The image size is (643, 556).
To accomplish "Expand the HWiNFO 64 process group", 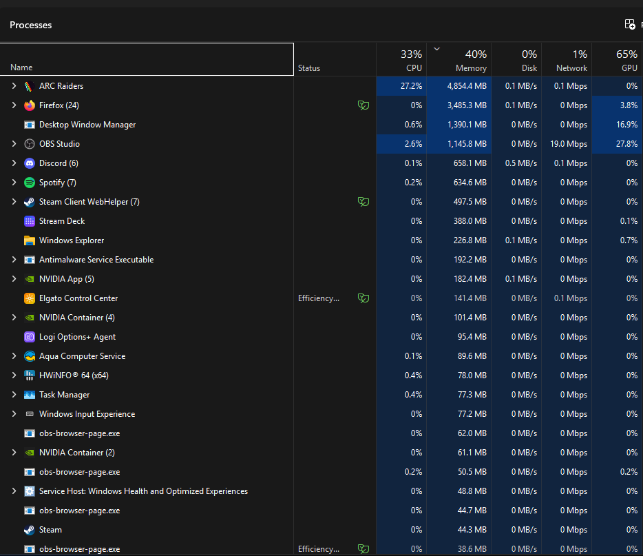I will (x=14, y=375).
